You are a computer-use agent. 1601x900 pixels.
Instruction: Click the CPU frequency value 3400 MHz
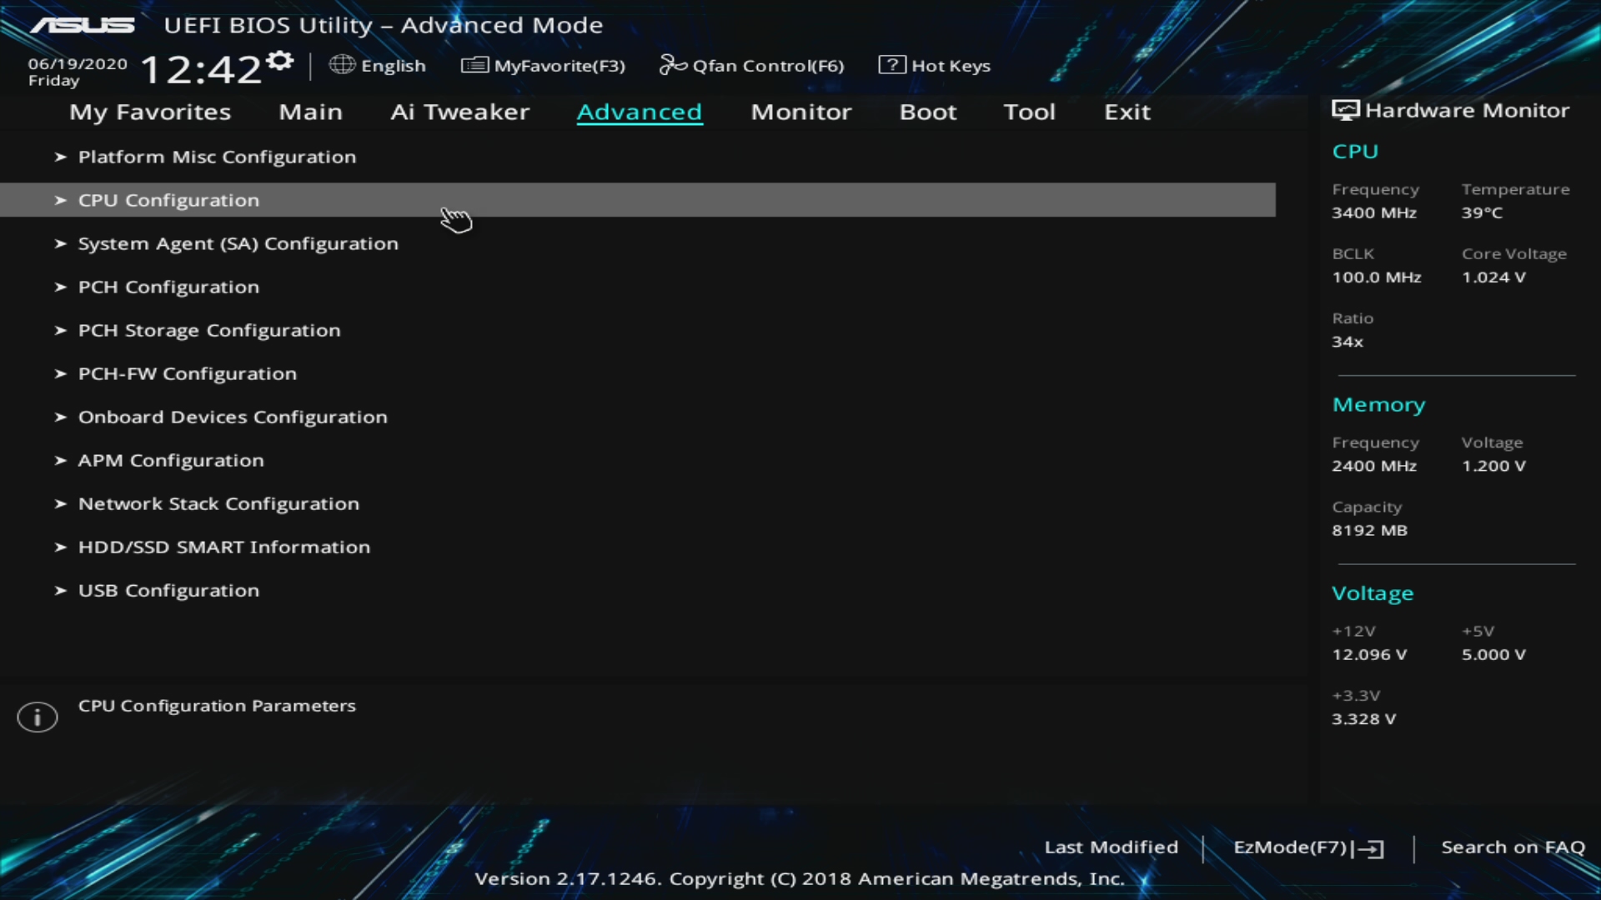(x=1373, y=212)
